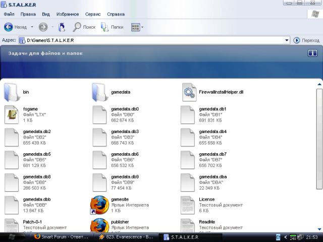Click the network monitor tray icon
The image size is (323, 242).
coord(300,237)
